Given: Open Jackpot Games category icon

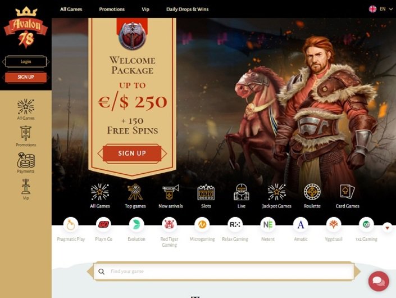Looking at the screenshot, I should tap(276, 192).
